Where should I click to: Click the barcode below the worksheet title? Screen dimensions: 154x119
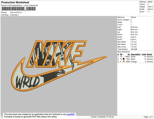point(18,9)
